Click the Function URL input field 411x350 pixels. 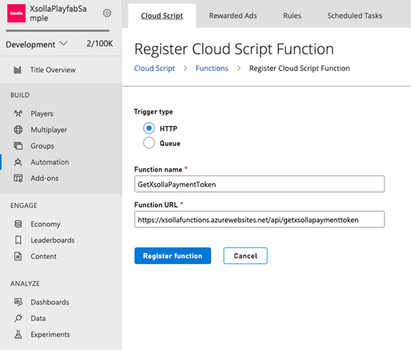tap(259, 219)
